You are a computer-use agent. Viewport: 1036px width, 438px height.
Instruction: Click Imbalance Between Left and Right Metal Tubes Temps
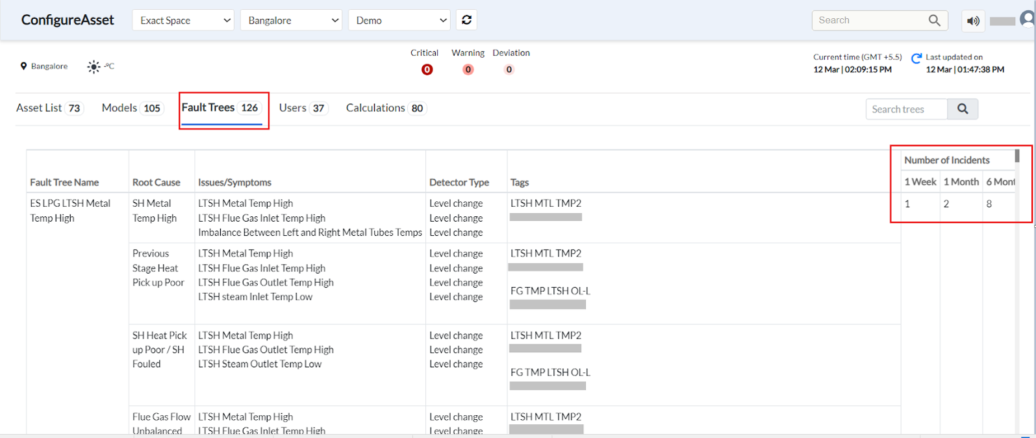coord(310,233)
